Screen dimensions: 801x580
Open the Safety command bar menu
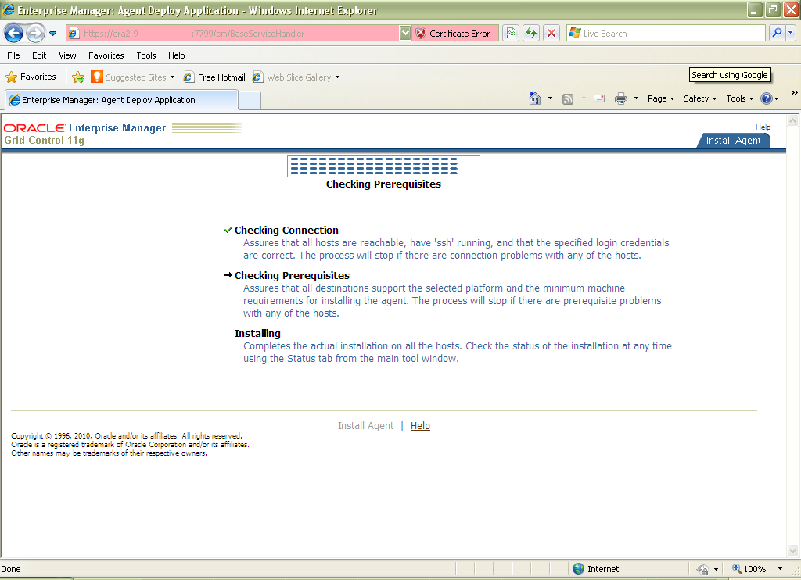click(700, 98)
